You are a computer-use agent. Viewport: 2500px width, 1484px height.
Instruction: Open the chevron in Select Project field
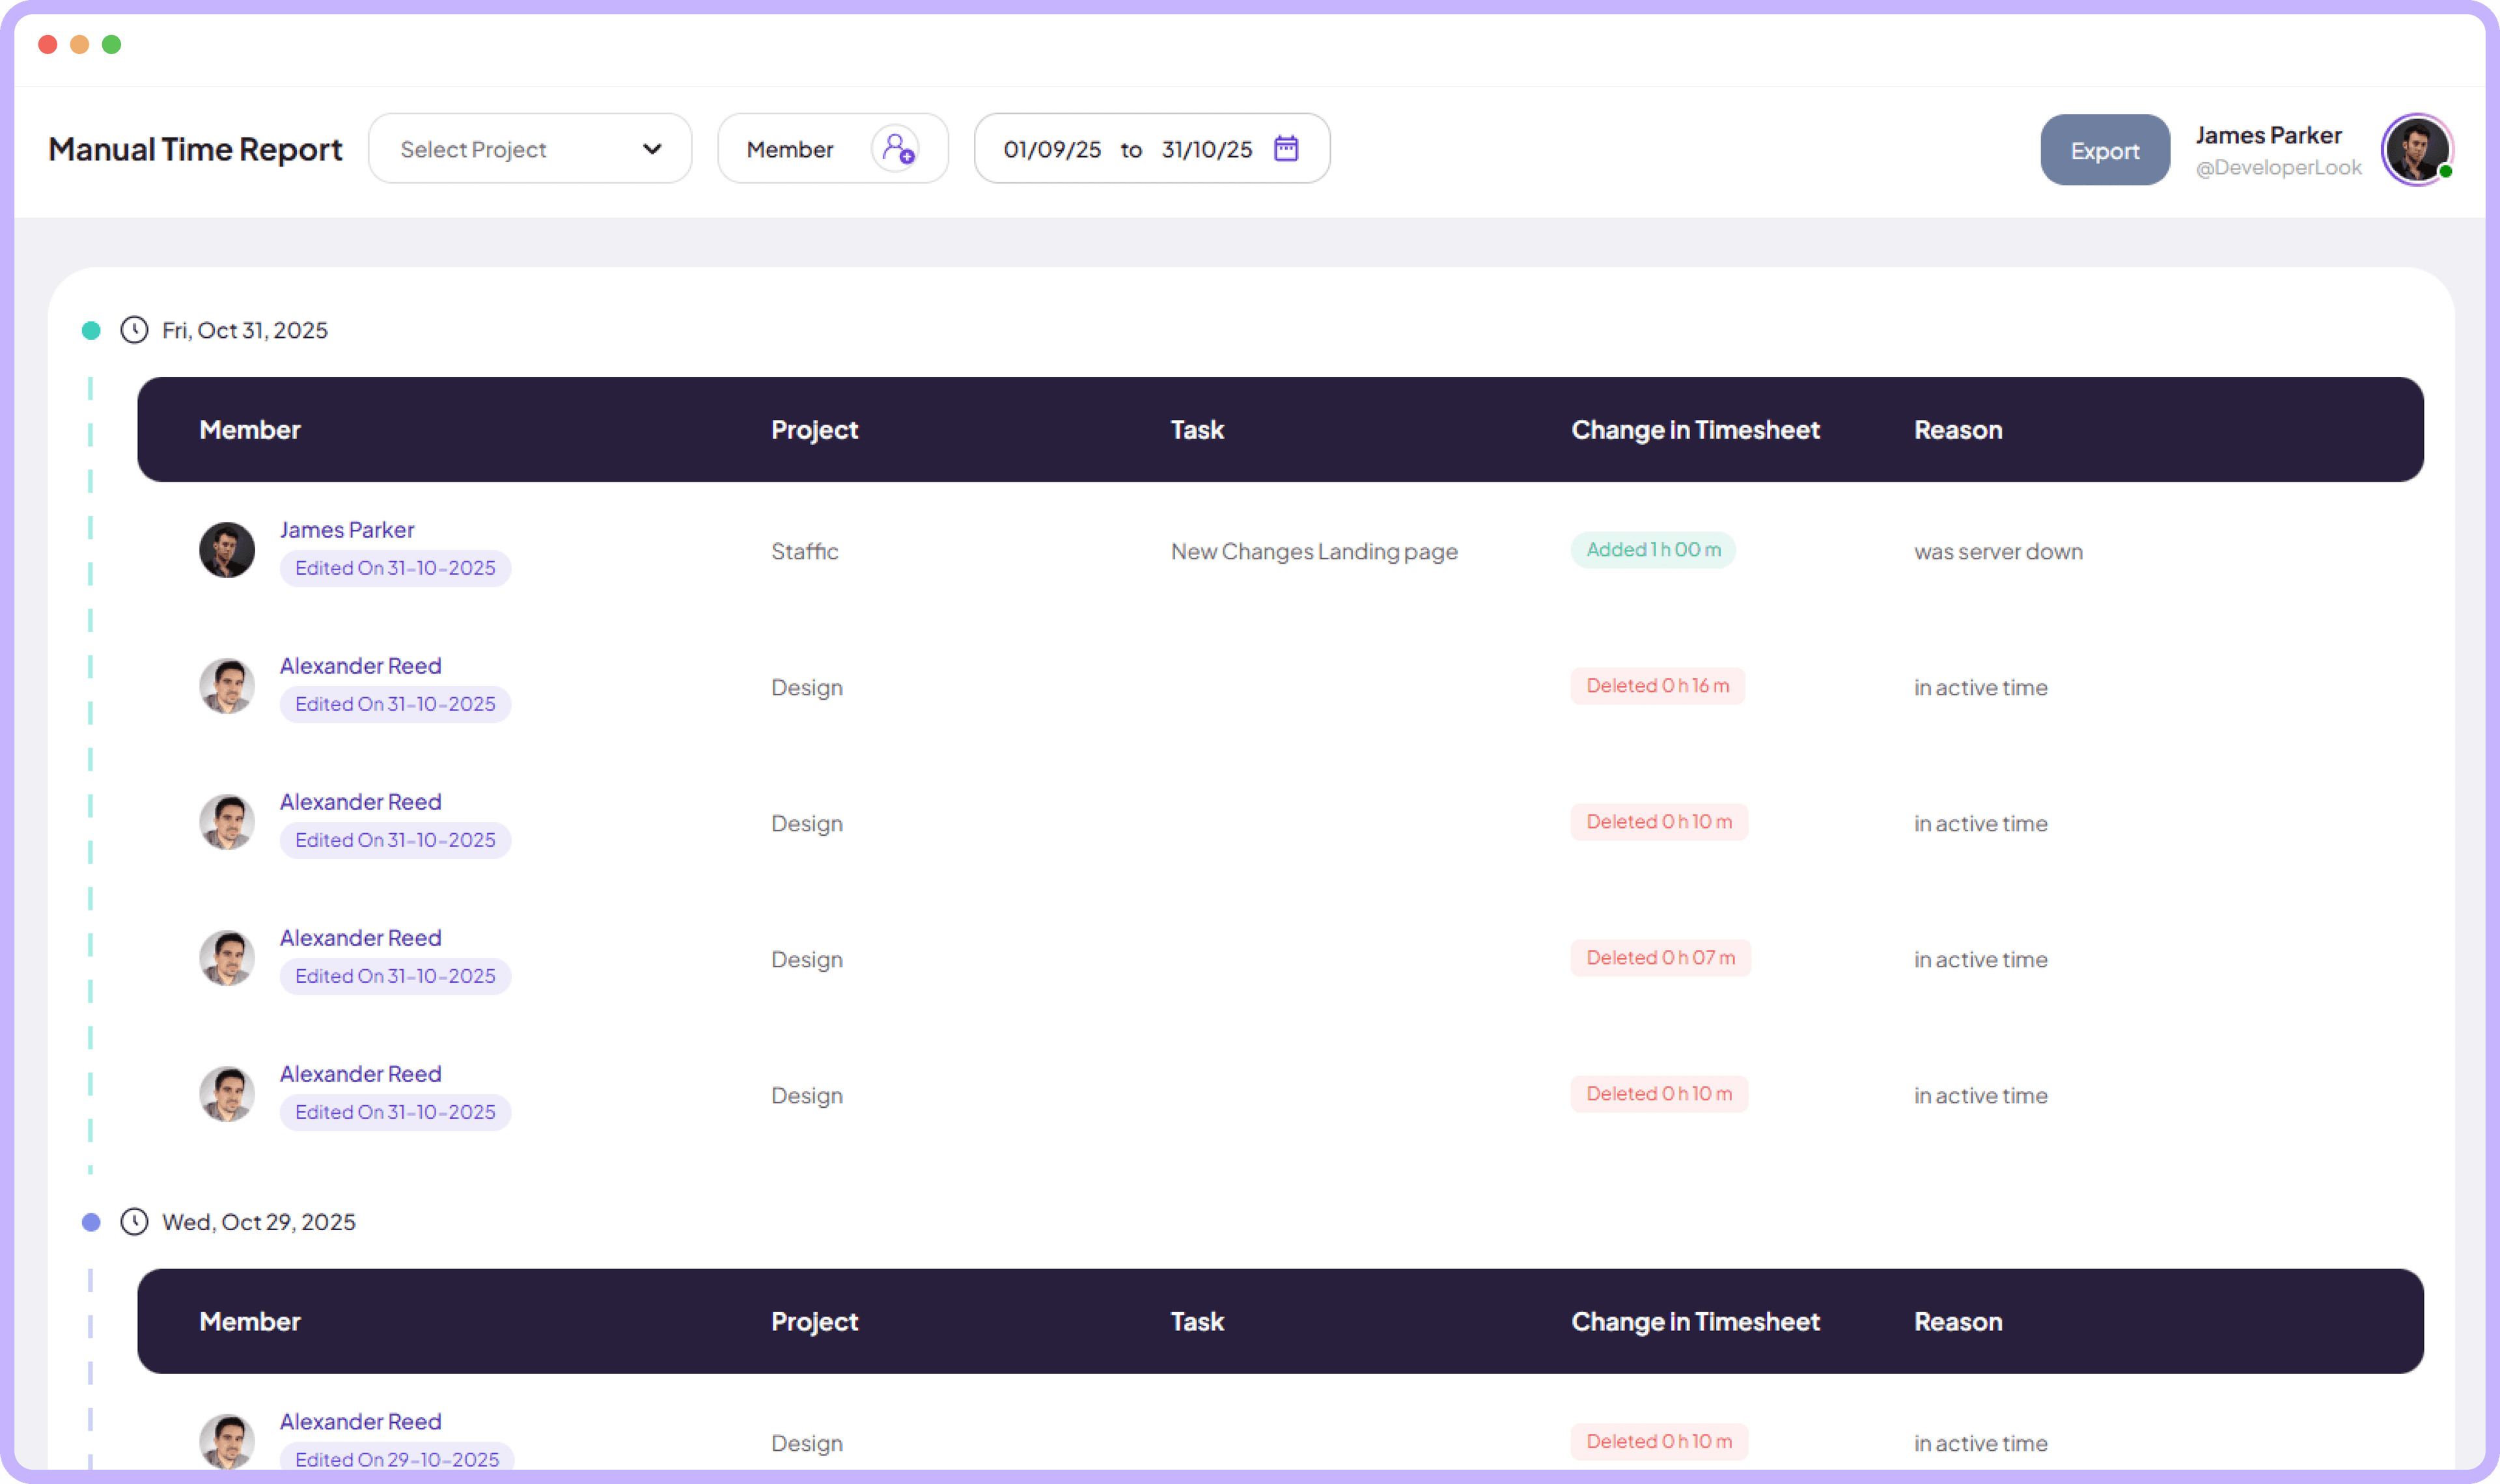click(652, 148)
